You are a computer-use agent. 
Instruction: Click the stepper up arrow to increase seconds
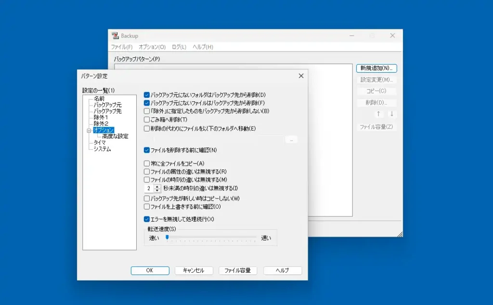[157, 187]
